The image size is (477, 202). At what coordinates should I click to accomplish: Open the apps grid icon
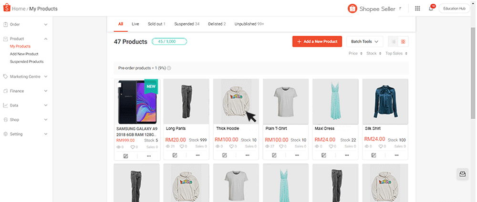417,9
